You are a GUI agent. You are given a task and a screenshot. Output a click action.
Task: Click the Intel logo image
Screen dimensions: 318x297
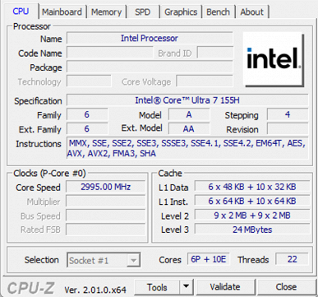[x=274, y=59]
